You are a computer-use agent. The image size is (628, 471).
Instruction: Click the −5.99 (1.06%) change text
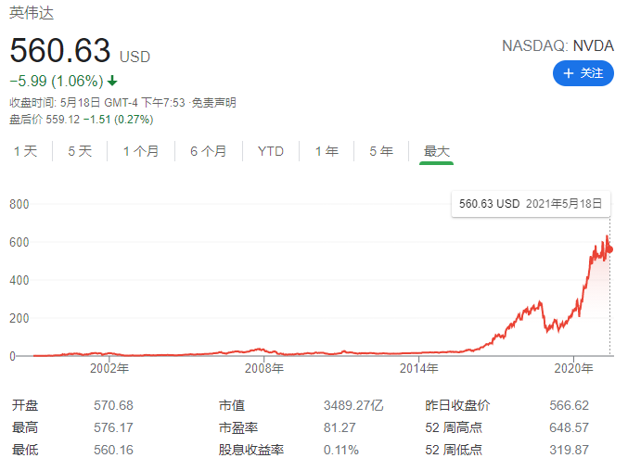coord(57,81)
